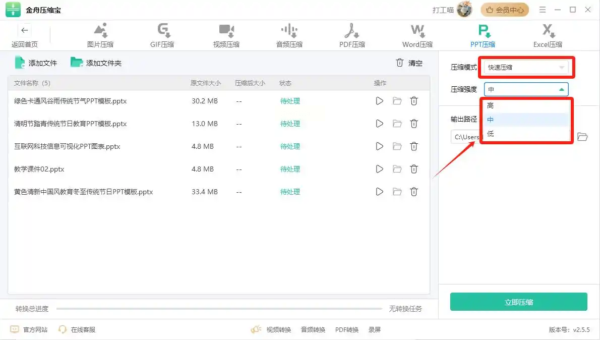This screenshot has width=600, height=340.
Task: Choose 低 compression strength option
Action: pos(526,134)
